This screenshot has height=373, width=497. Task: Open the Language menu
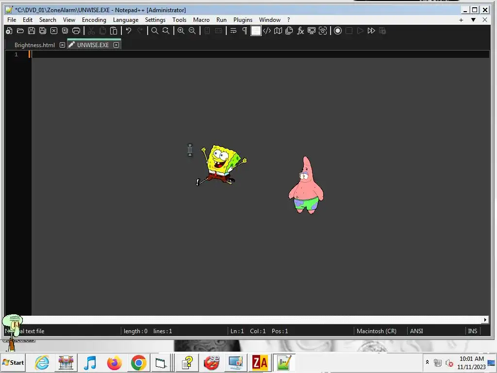(126, 19)
